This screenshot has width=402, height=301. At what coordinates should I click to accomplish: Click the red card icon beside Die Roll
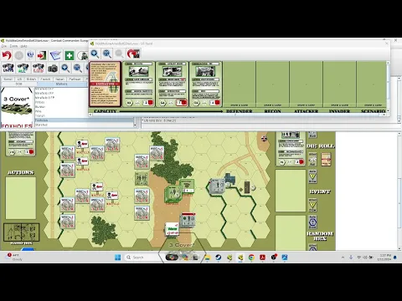point(326,160)
